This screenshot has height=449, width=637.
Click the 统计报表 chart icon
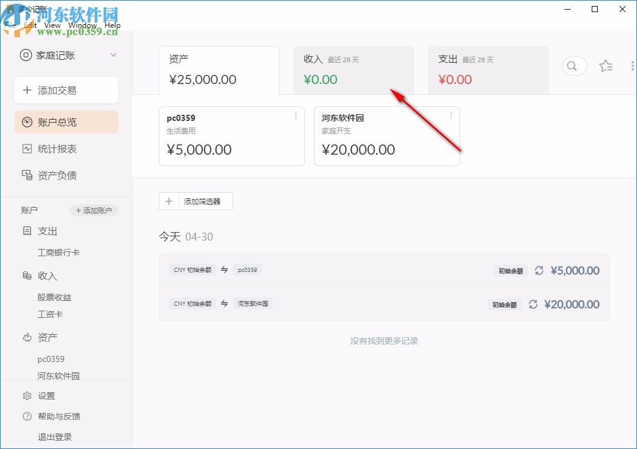coord(27,149)
